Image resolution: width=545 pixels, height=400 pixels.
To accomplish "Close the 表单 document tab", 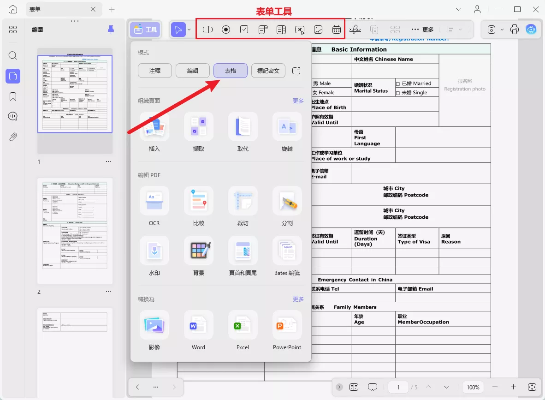I will [x=93, y=9].
